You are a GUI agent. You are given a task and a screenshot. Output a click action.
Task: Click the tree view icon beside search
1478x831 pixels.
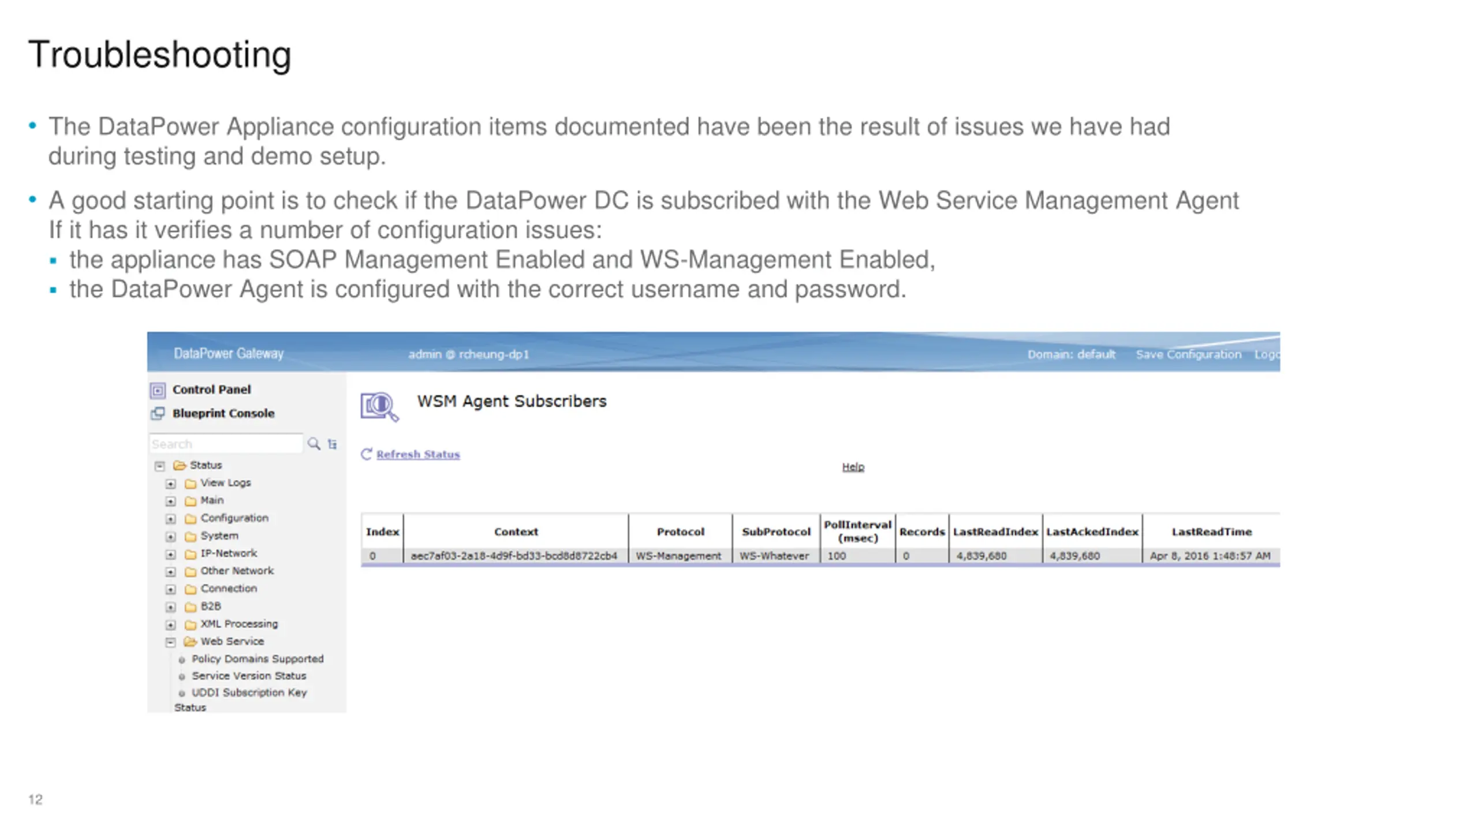[x=333, y=444]
